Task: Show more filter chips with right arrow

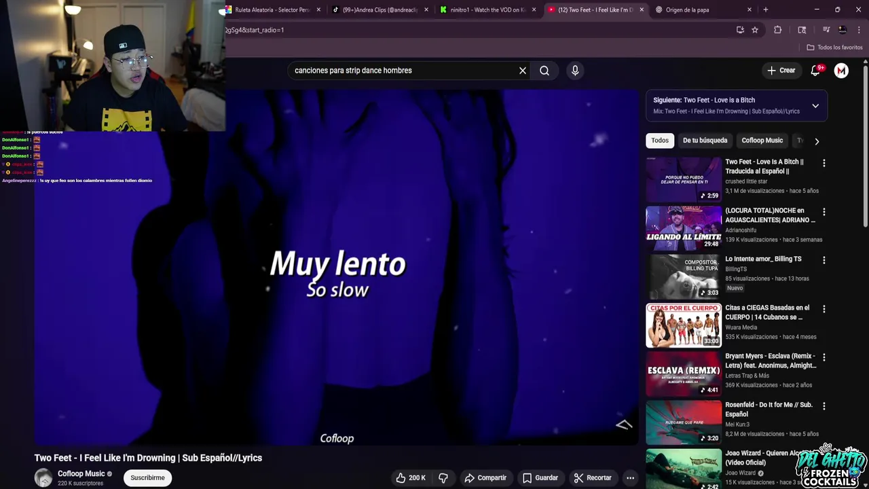Action: [x=817, y=141]
